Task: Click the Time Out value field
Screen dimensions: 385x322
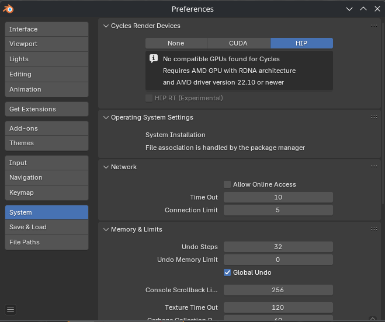Action: pyautogui.click(x=278, y=197)
